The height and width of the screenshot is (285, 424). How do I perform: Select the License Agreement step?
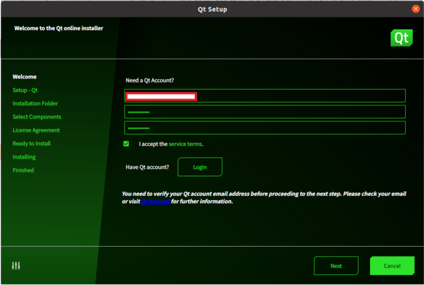point(36,130)
